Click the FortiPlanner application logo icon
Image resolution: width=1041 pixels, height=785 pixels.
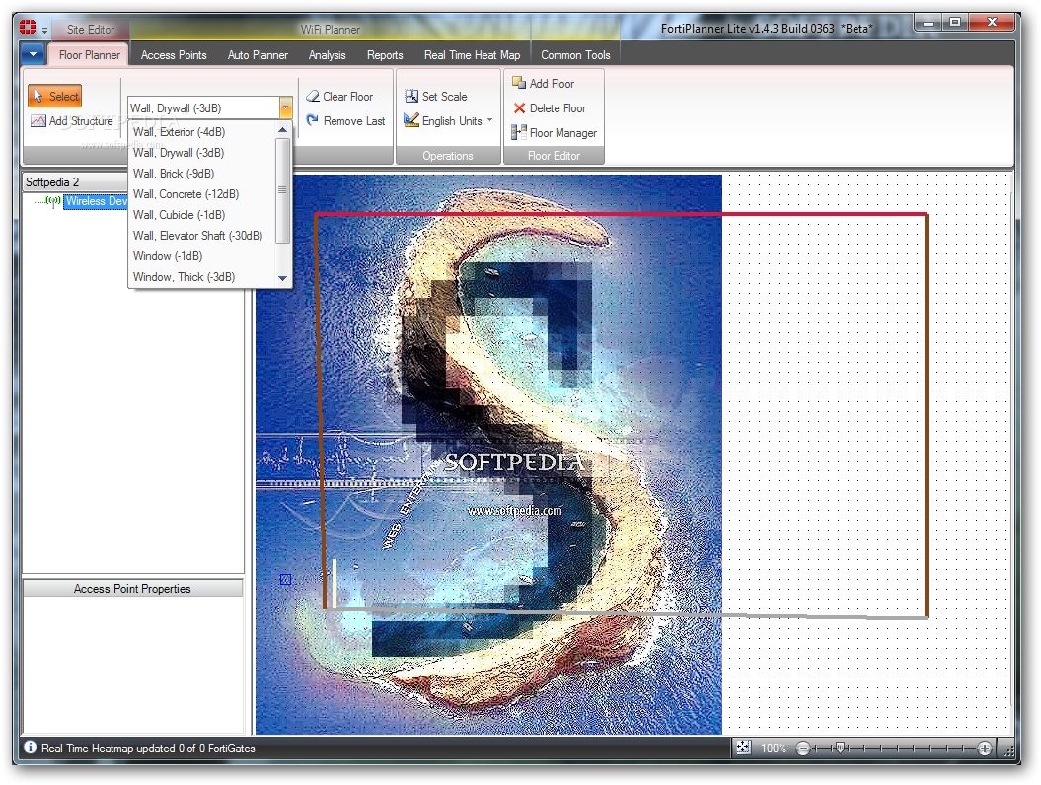click(28, 28)
